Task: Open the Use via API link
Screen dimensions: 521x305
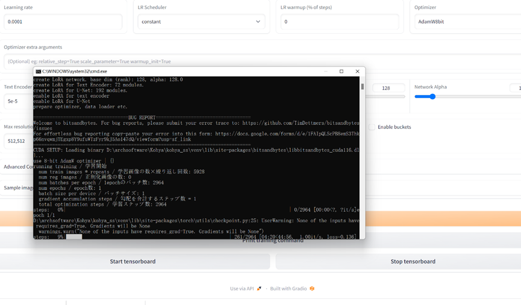Action: click(245, 289)
